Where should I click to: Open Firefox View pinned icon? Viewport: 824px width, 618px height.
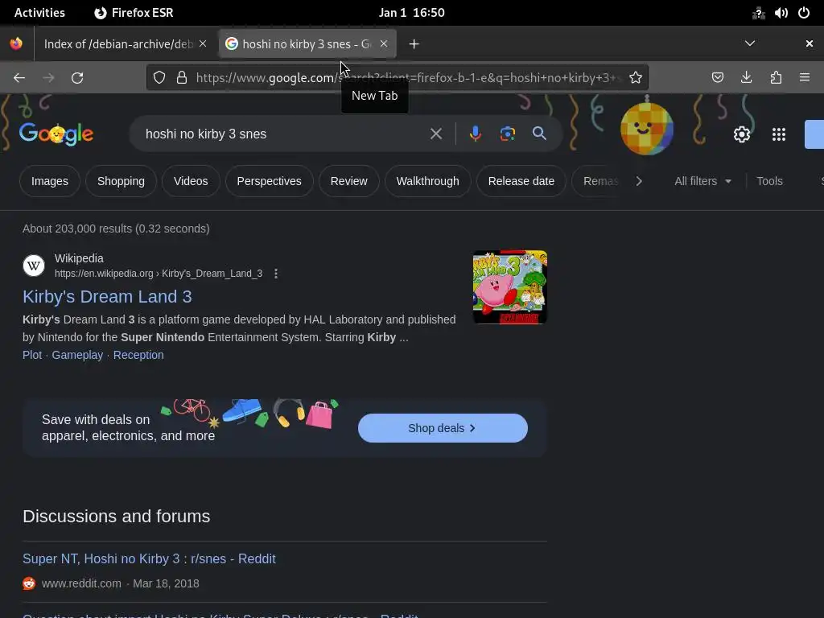16,43
